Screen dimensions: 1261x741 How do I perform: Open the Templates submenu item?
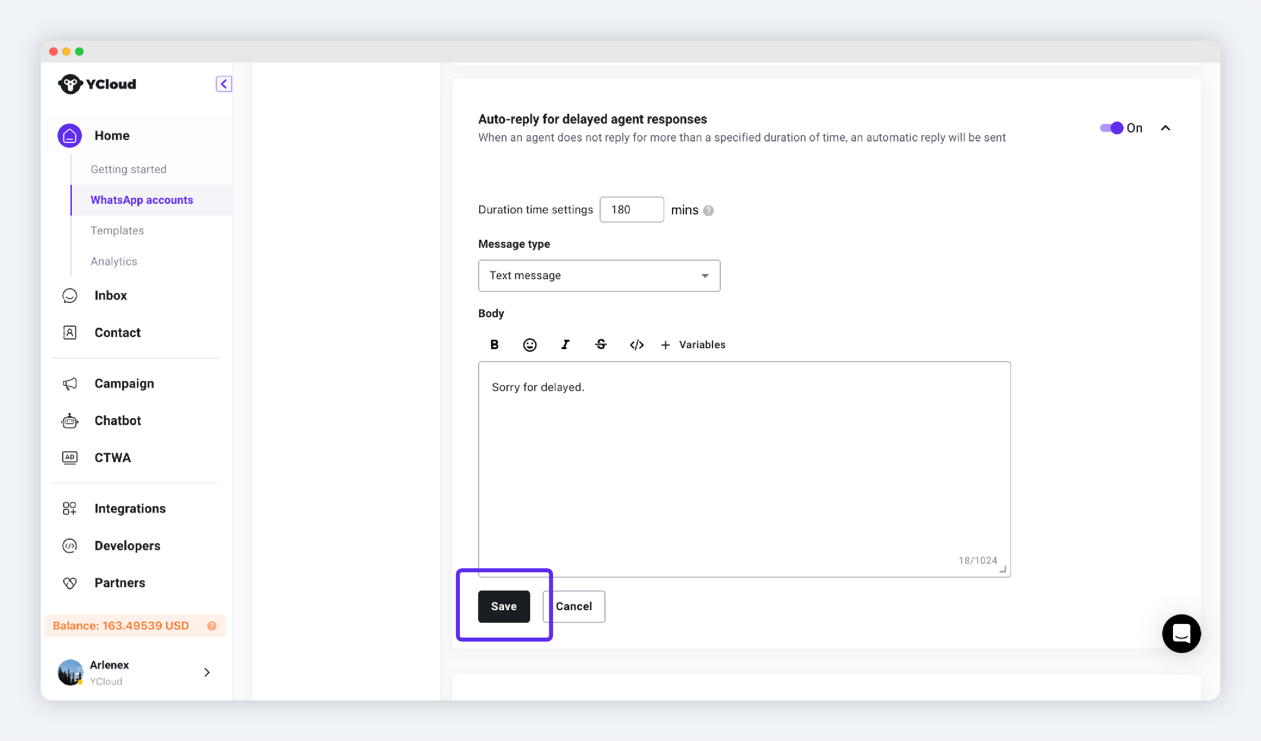(117, 230)
